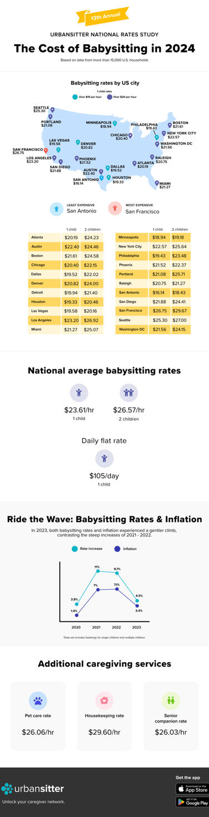Click the Get it on Google Play button

tap(192, 802)
